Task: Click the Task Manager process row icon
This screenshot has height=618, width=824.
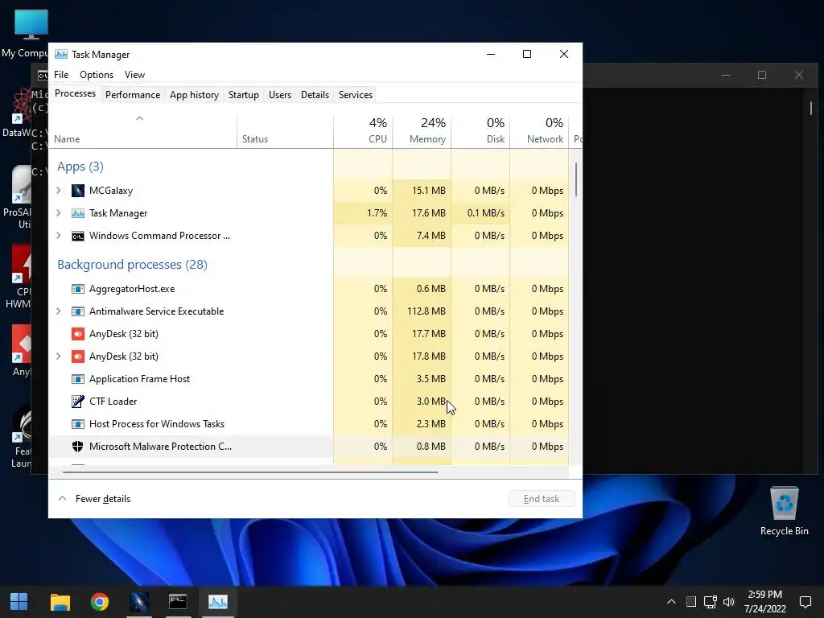Action: point(78,212)
